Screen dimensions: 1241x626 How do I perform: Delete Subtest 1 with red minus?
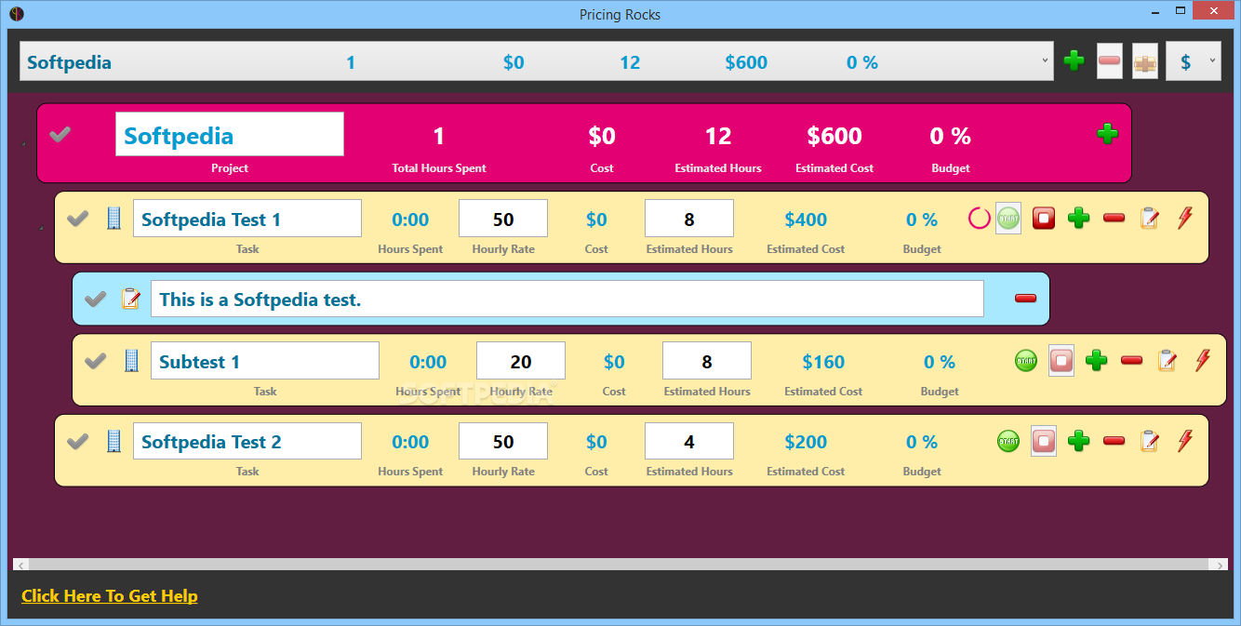pos(1131,361)
